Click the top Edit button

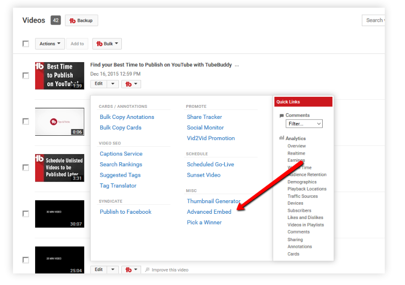point(98,84)
